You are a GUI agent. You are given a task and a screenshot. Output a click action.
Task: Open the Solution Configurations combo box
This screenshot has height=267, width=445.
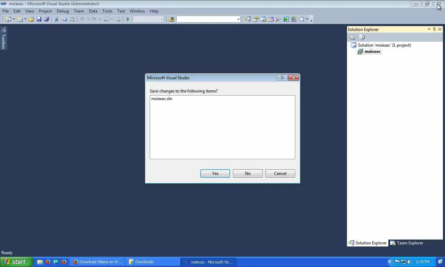(x=148, y=19)
